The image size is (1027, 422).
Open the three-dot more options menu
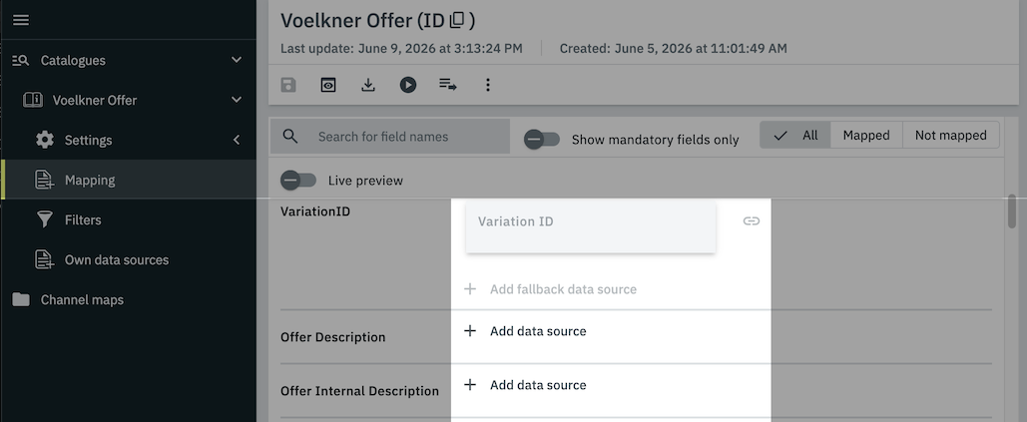(487, 85)
